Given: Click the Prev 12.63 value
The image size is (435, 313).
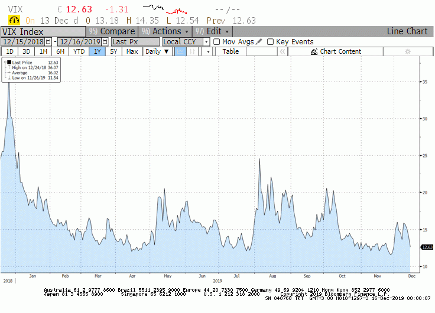Looking at the screenshot, I should click(x=231, y=21).
